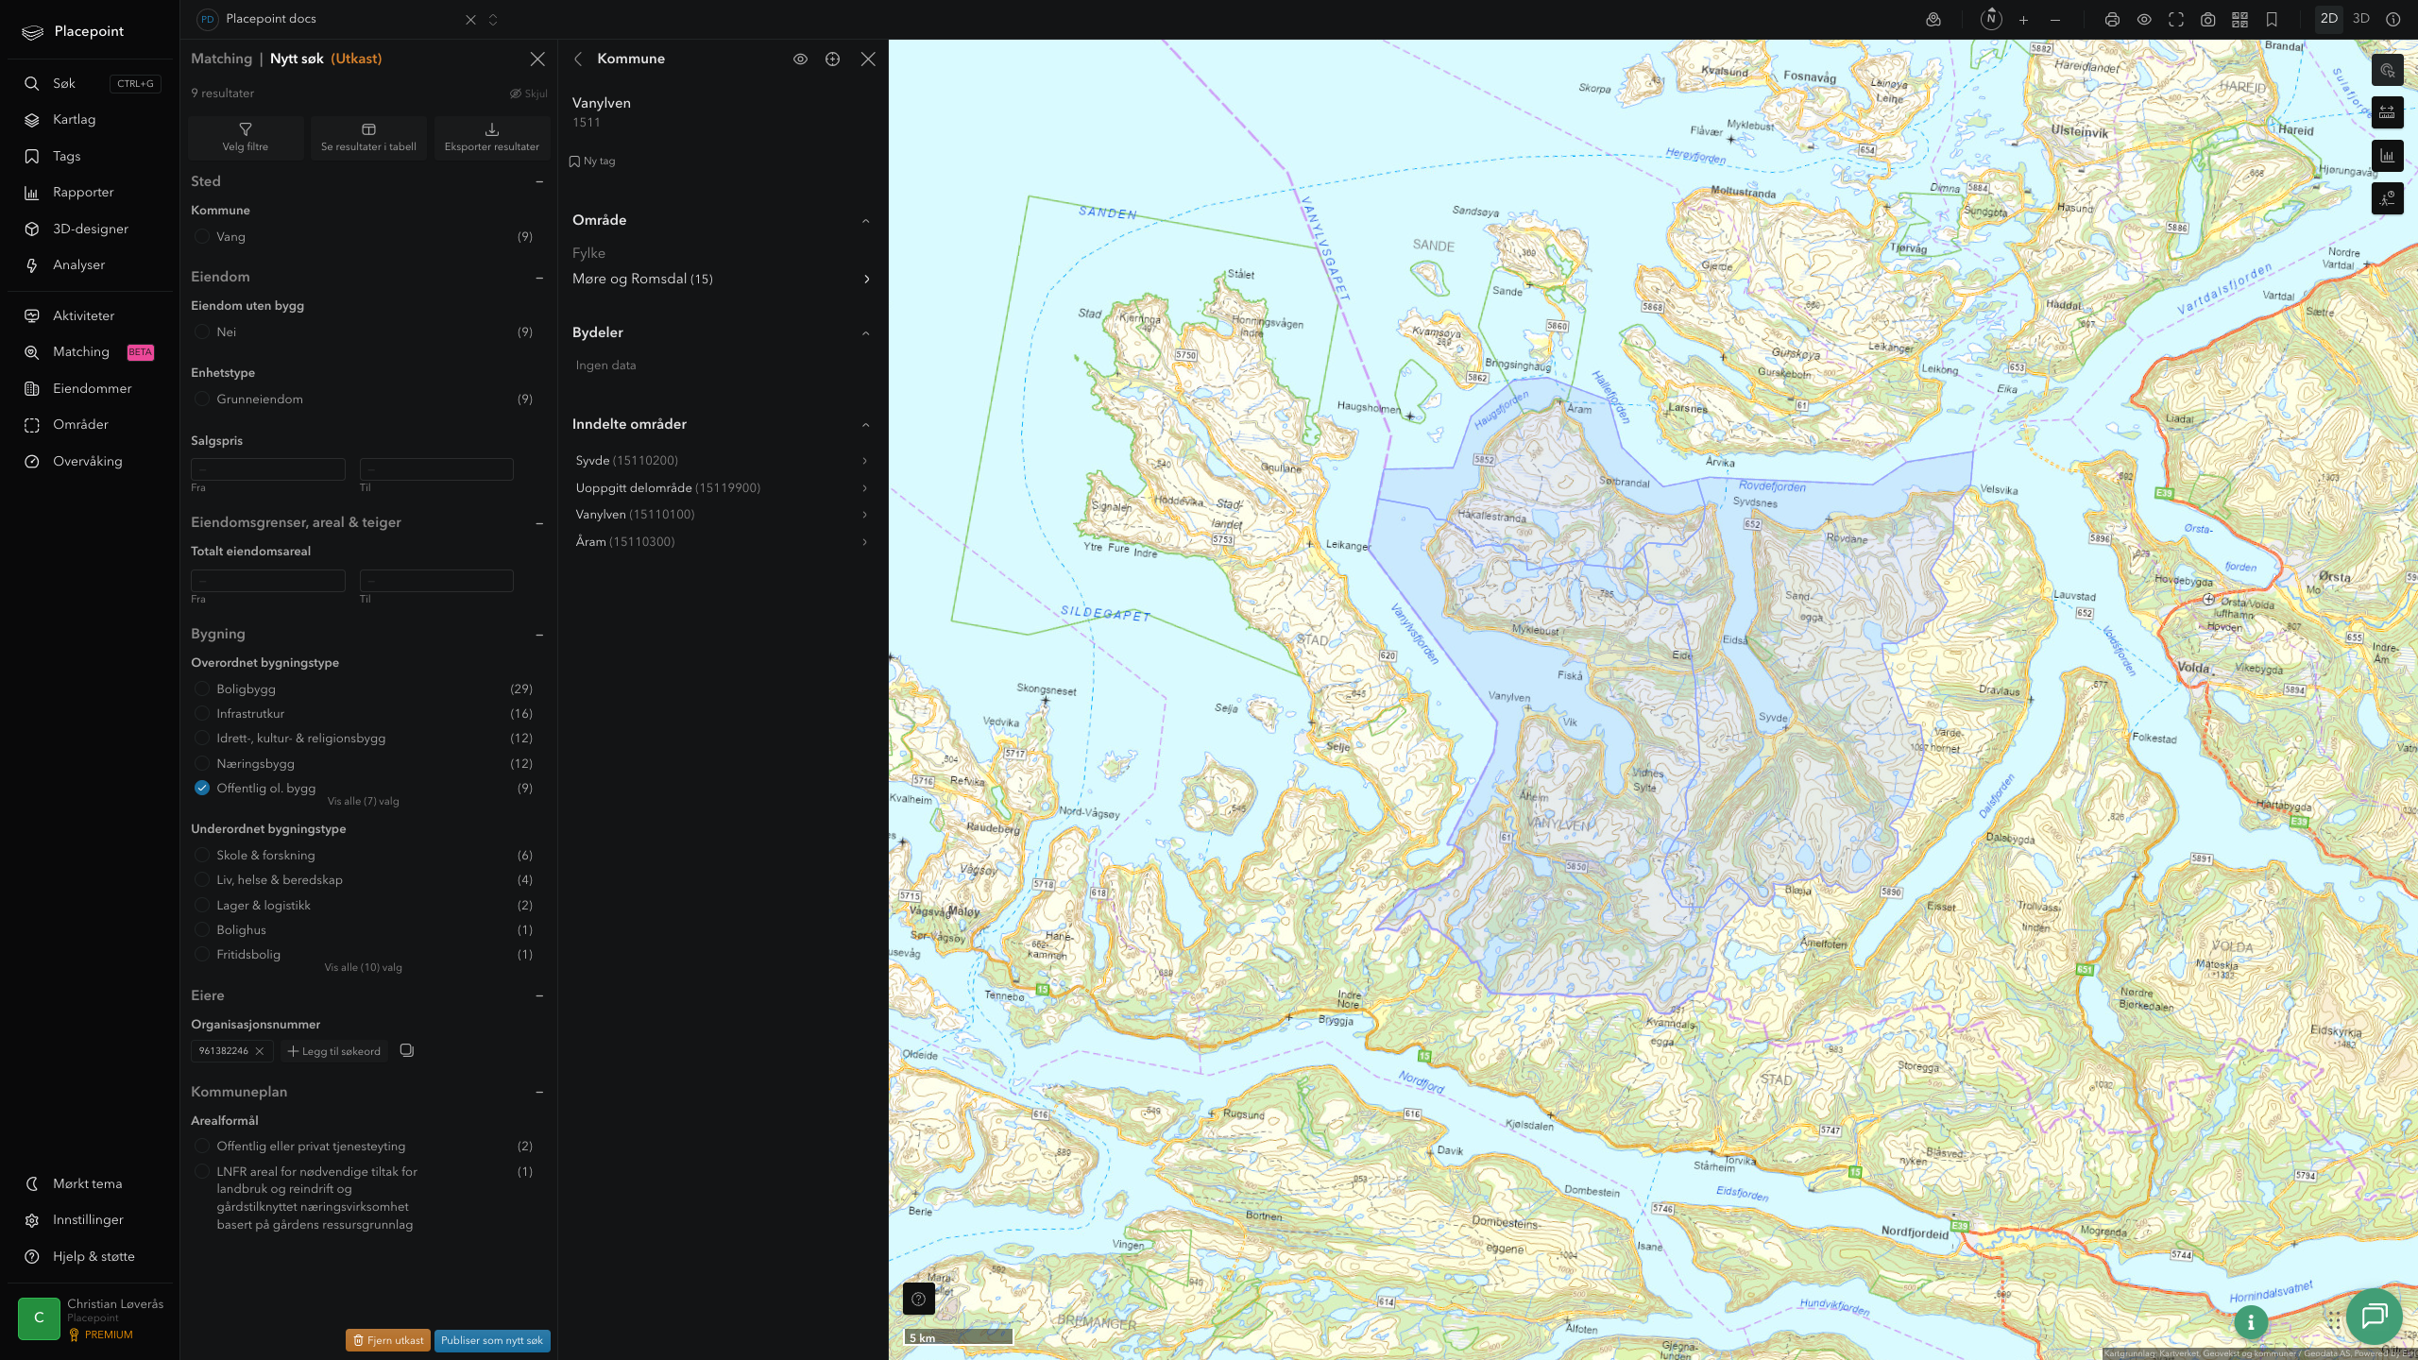This screenshot has height=1360, width=2418.
Task: Open Eiendommer in the sidebar
Action: pyautogui.click(x=90, y=388)
